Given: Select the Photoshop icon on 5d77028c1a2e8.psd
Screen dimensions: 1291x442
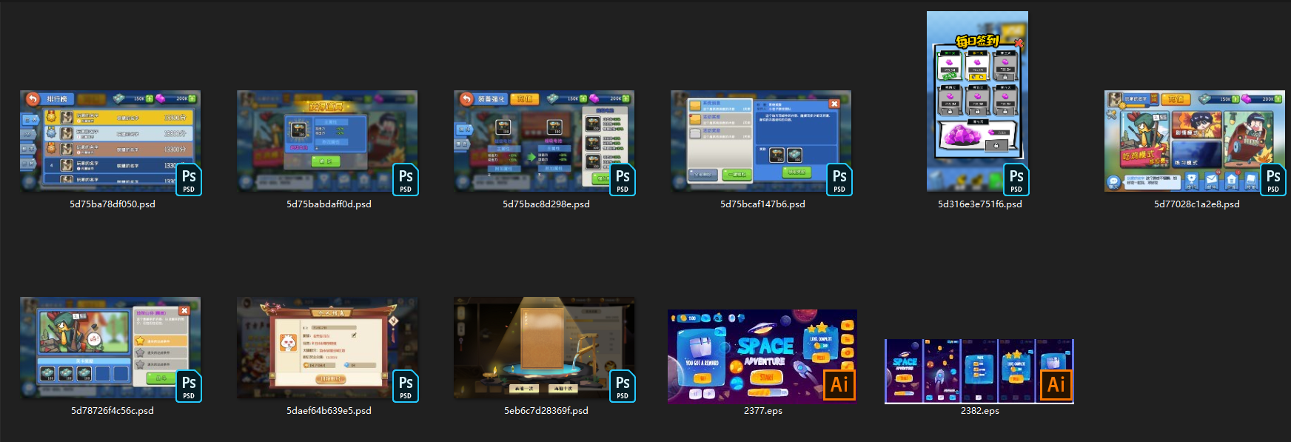Looking at the screenshot, I should (x=1273, y=180).
